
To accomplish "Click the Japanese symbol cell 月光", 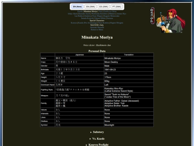I will point(79,125).
